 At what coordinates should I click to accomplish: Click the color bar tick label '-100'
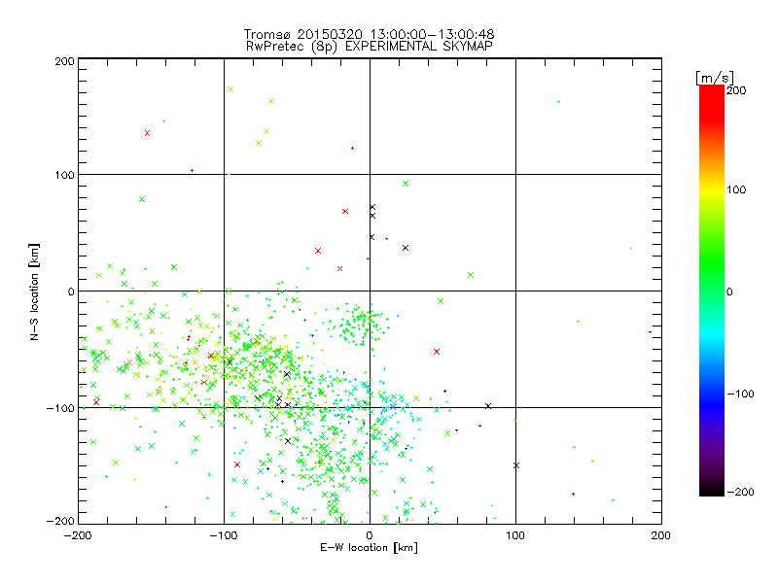[740, 394]
